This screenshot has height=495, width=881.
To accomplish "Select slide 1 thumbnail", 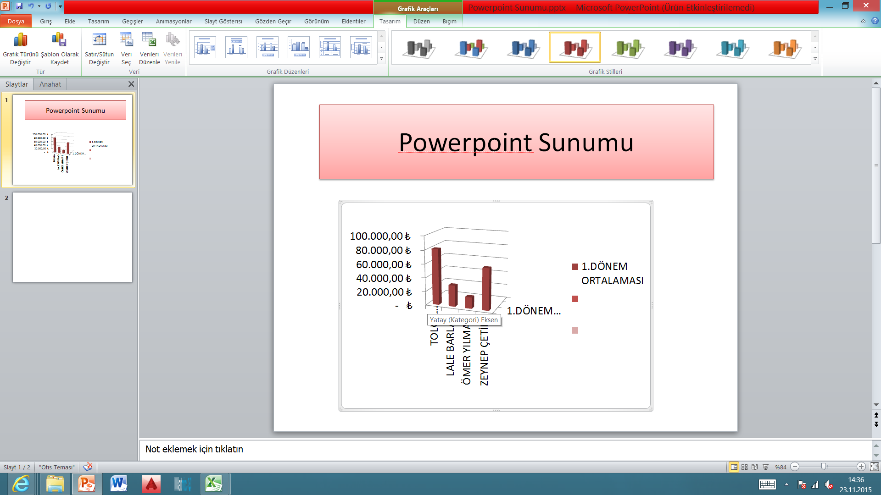I will click(72, 140).
